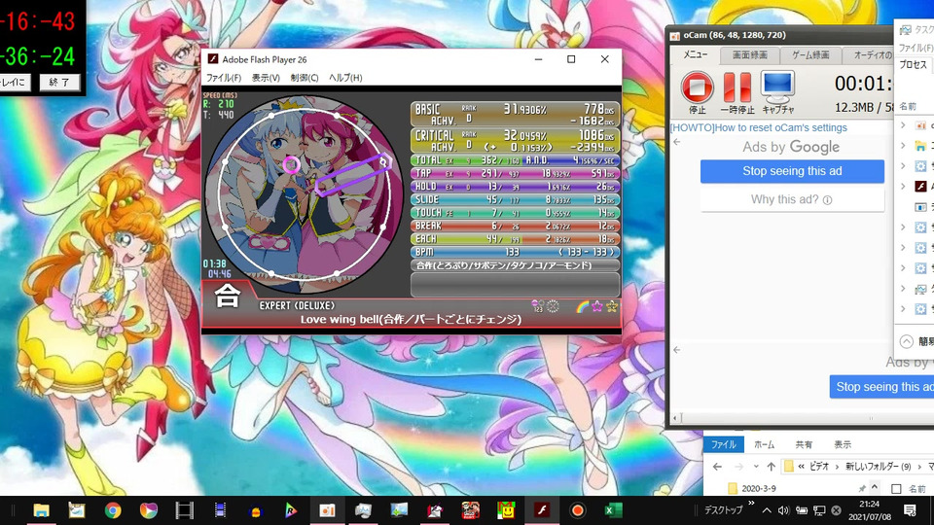Open the volume control in the system tray

[x=783, y=510]
